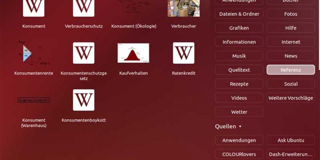Toggle the Dash-Erweiterungen source filter
This screenshot has height=160, width=320.
pyautogui.click(x=291, y=154)
